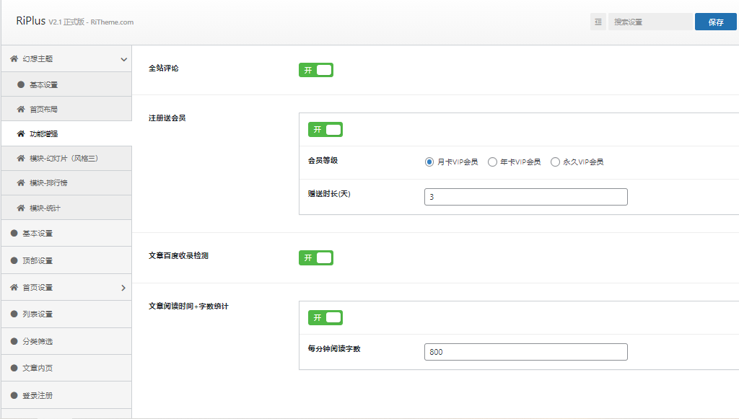Choose 永久VIP会员 membership level
This screenshot has width=739, height=419.
tap(556, 162)
